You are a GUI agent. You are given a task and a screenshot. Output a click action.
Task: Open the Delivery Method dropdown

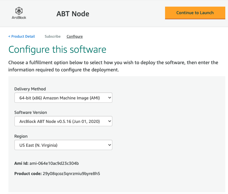(63, 98)
